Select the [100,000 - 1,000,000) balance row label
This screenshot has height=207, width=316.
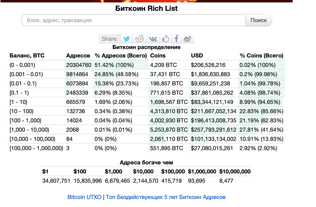click(x=36, y=148)
